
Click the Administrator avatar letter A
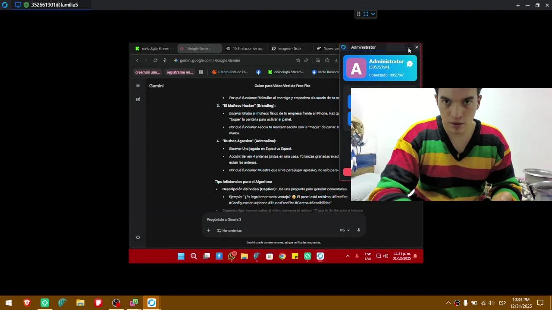click(x=356, y=68)
